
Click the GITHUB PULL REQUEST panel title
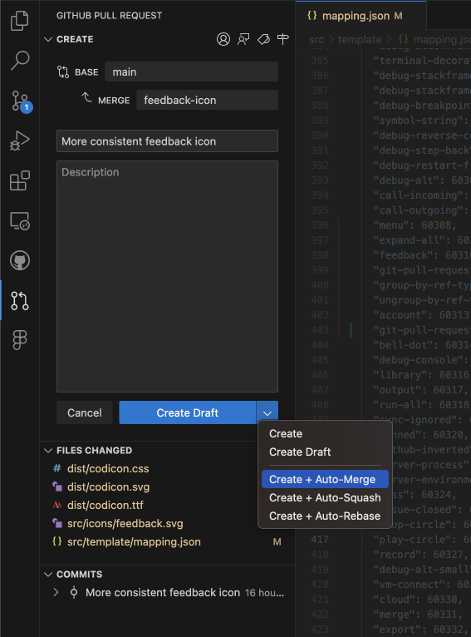(109, 16)
